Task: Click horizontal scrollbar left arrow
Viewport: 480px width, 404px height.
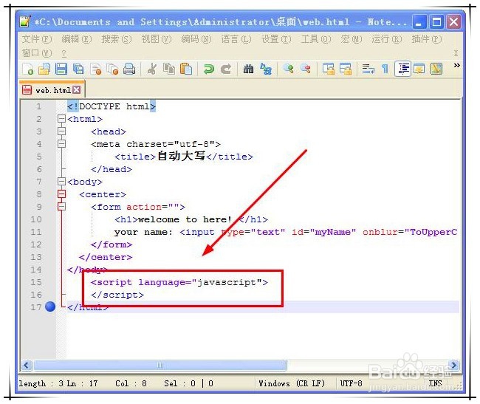Action: (27, 365)
